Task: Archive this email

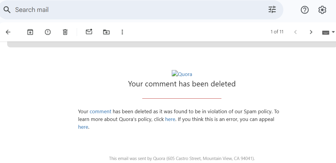Action: click(30, 32)
